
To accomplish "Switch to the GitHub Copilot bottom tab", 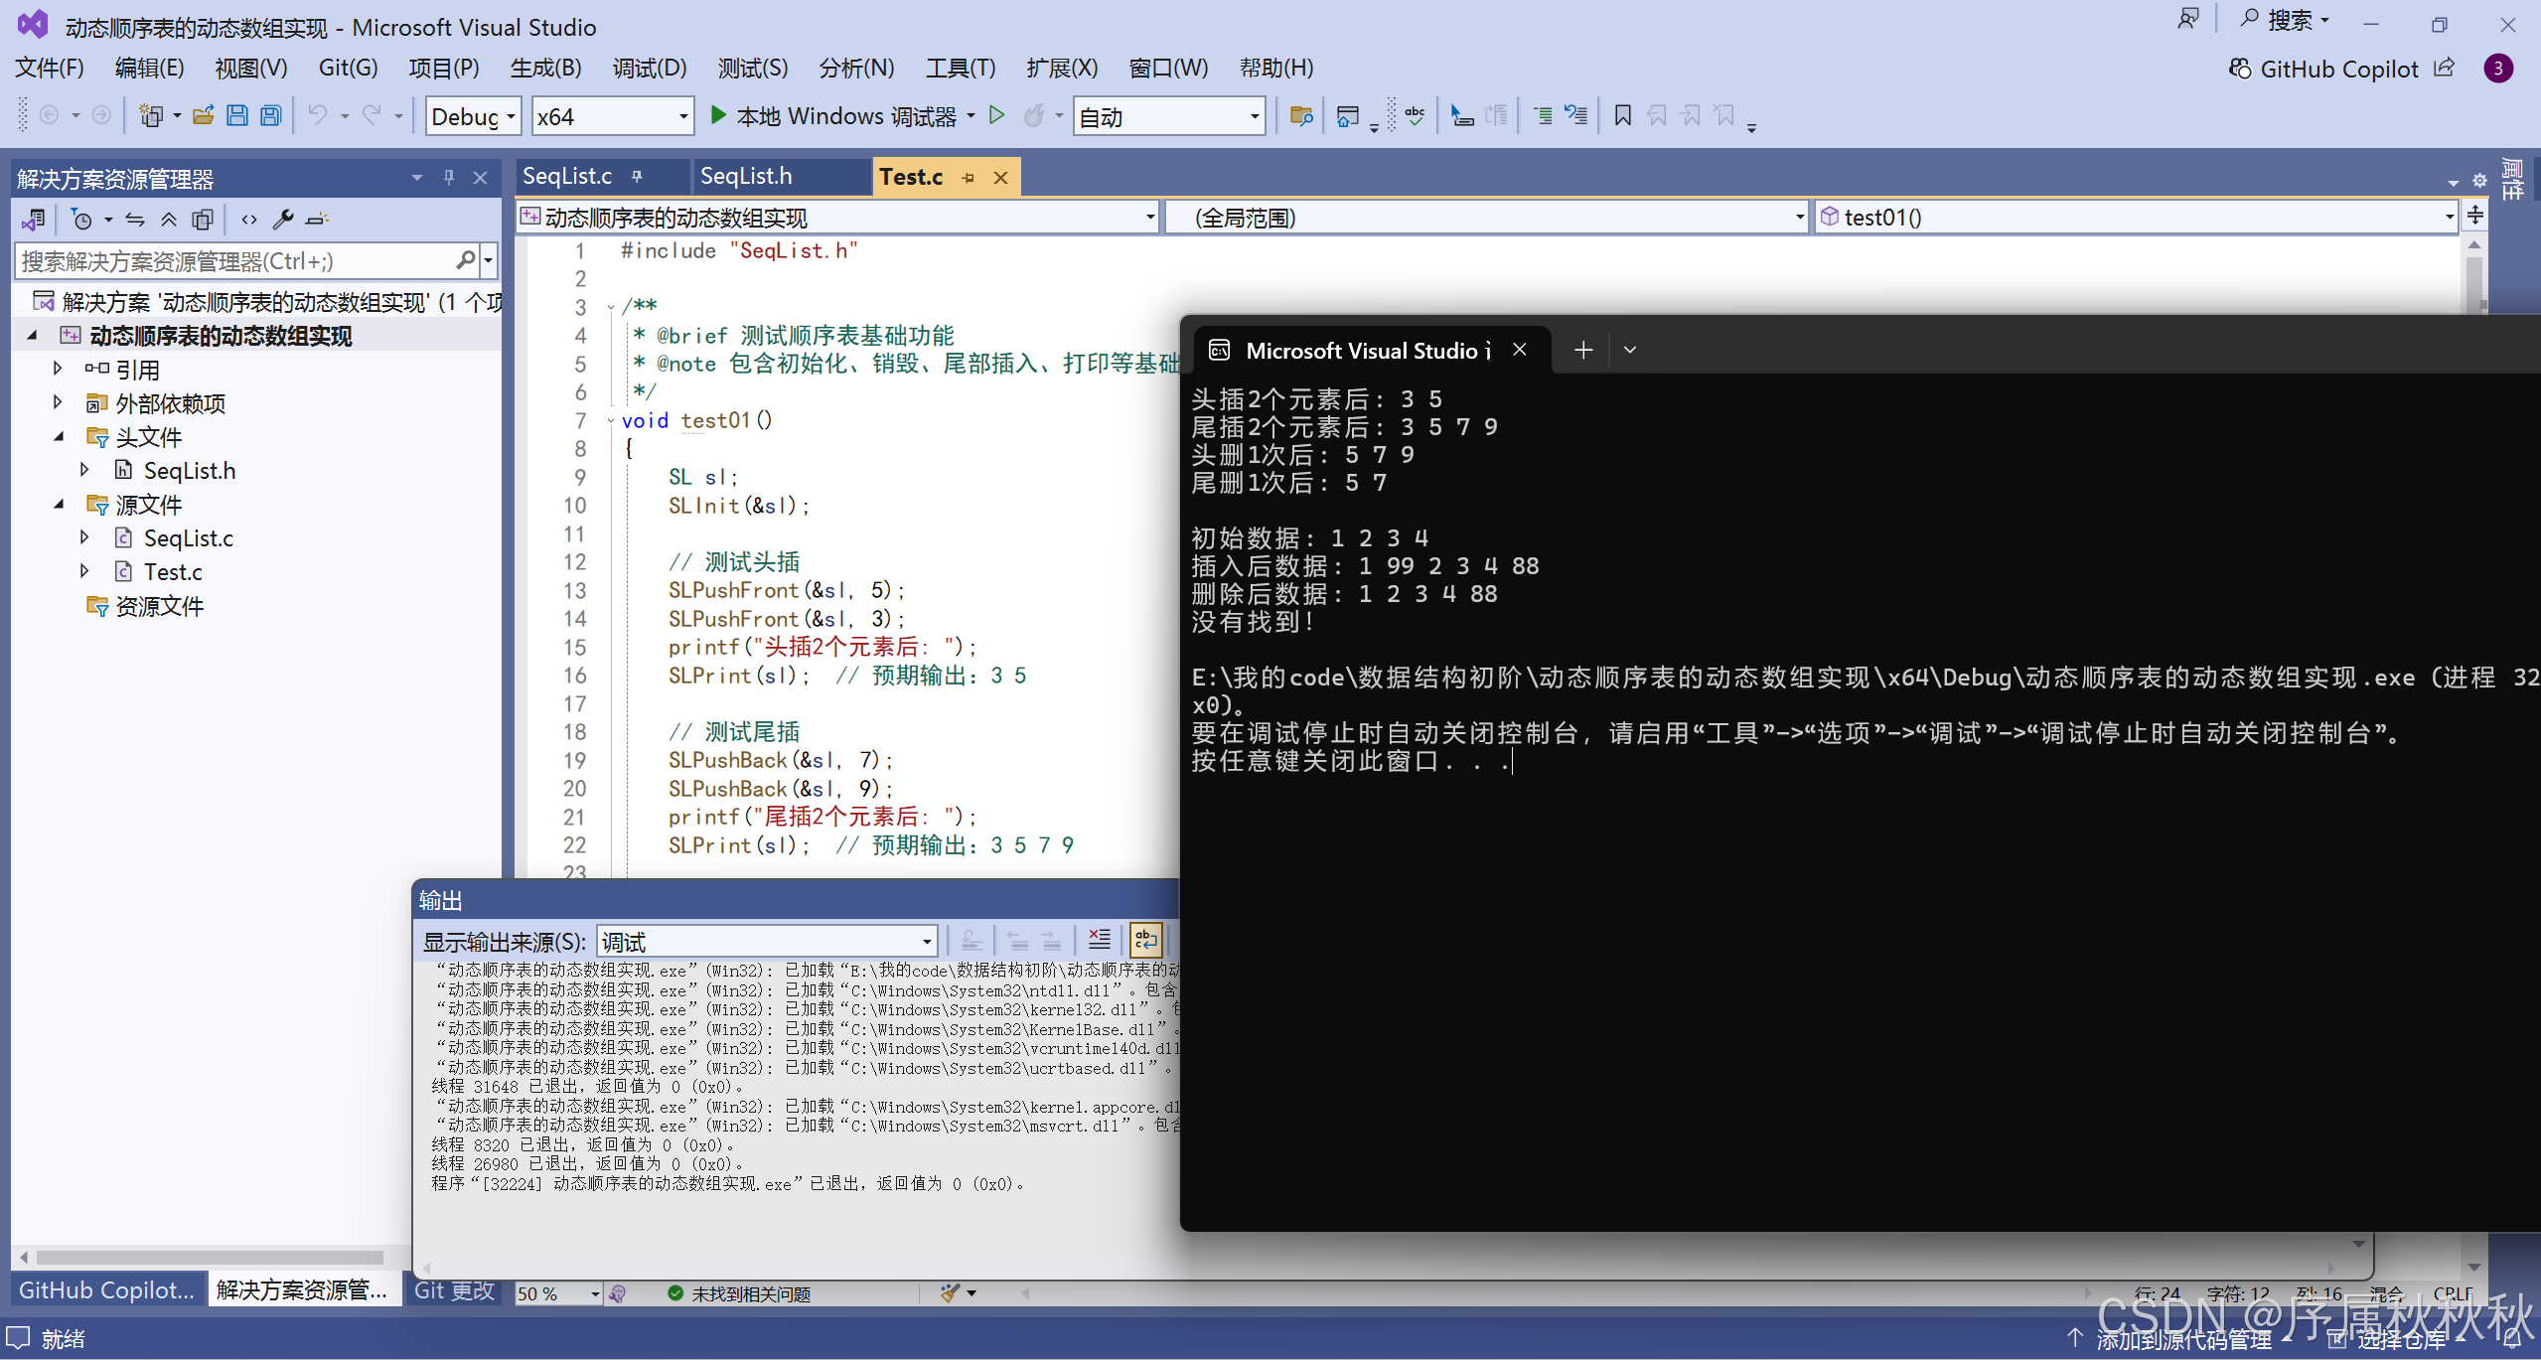I will pos(106,1289).
